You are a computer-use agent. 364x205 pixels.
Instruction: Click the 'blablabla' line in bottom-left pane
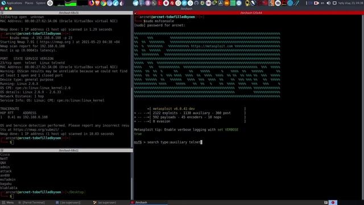[x=9, y=188]
